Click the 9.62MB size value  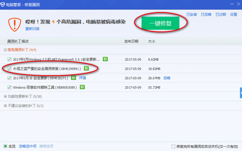click(x=153, y=59)
